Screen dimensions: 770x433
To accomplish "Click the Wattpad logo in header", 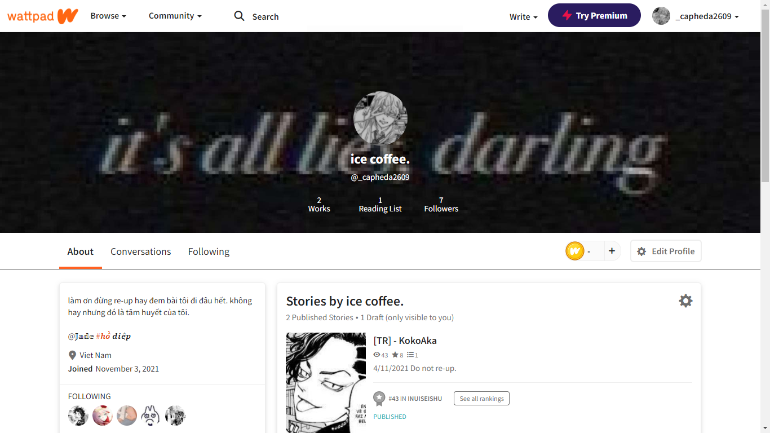I will [42, 16].
